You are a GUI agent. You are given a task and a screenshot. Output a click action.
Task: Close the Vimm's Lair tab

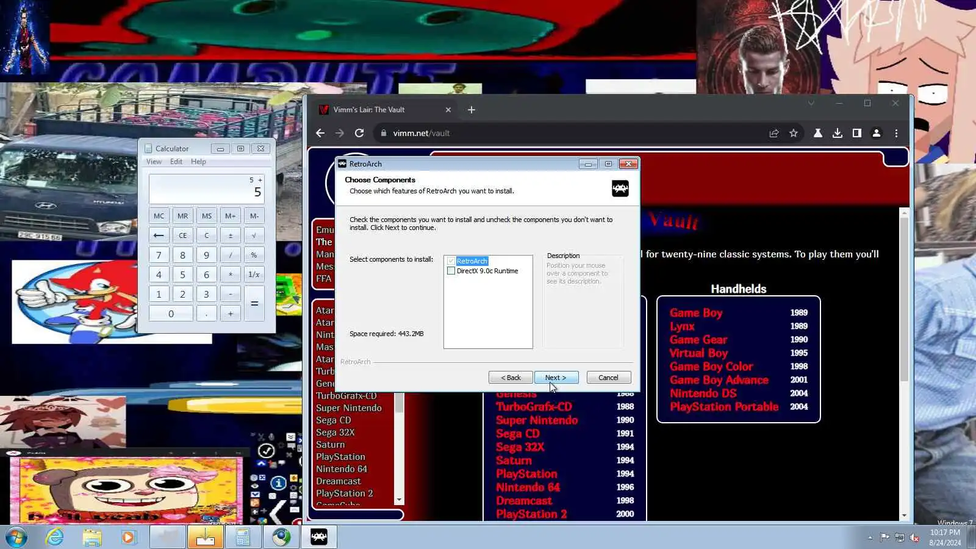(x=448, y=110)
